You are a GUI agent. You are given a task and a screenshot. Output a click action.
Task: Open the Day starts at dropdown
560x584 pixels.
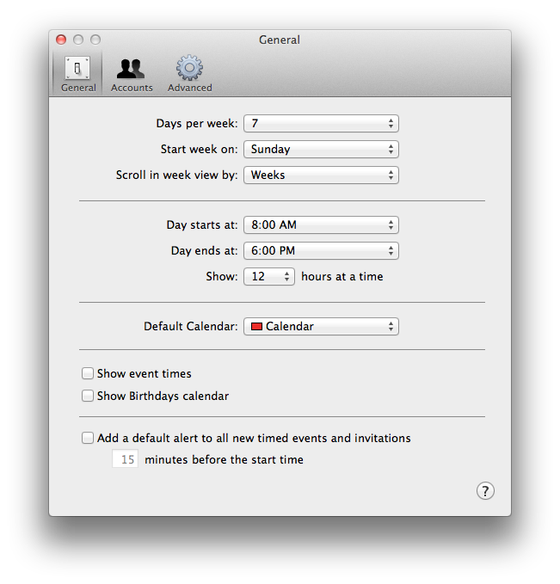click(321, 225)
